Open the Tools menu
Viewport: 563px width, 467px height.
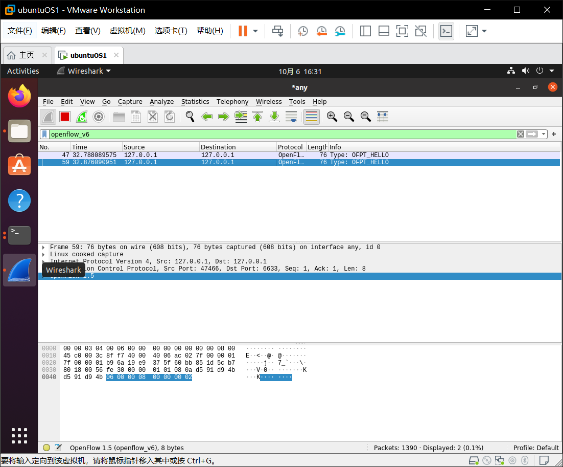coord(297,102)
